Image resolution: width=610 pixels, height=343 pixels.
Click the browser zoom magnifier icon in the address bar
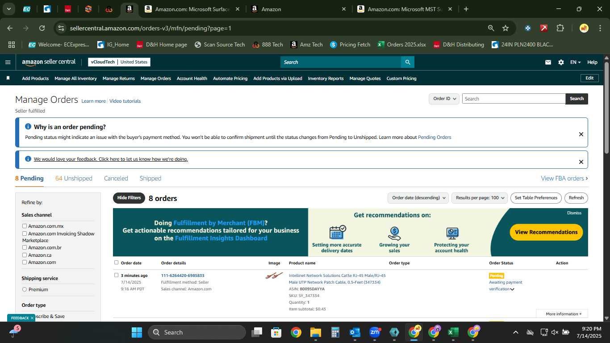[491, 28]
